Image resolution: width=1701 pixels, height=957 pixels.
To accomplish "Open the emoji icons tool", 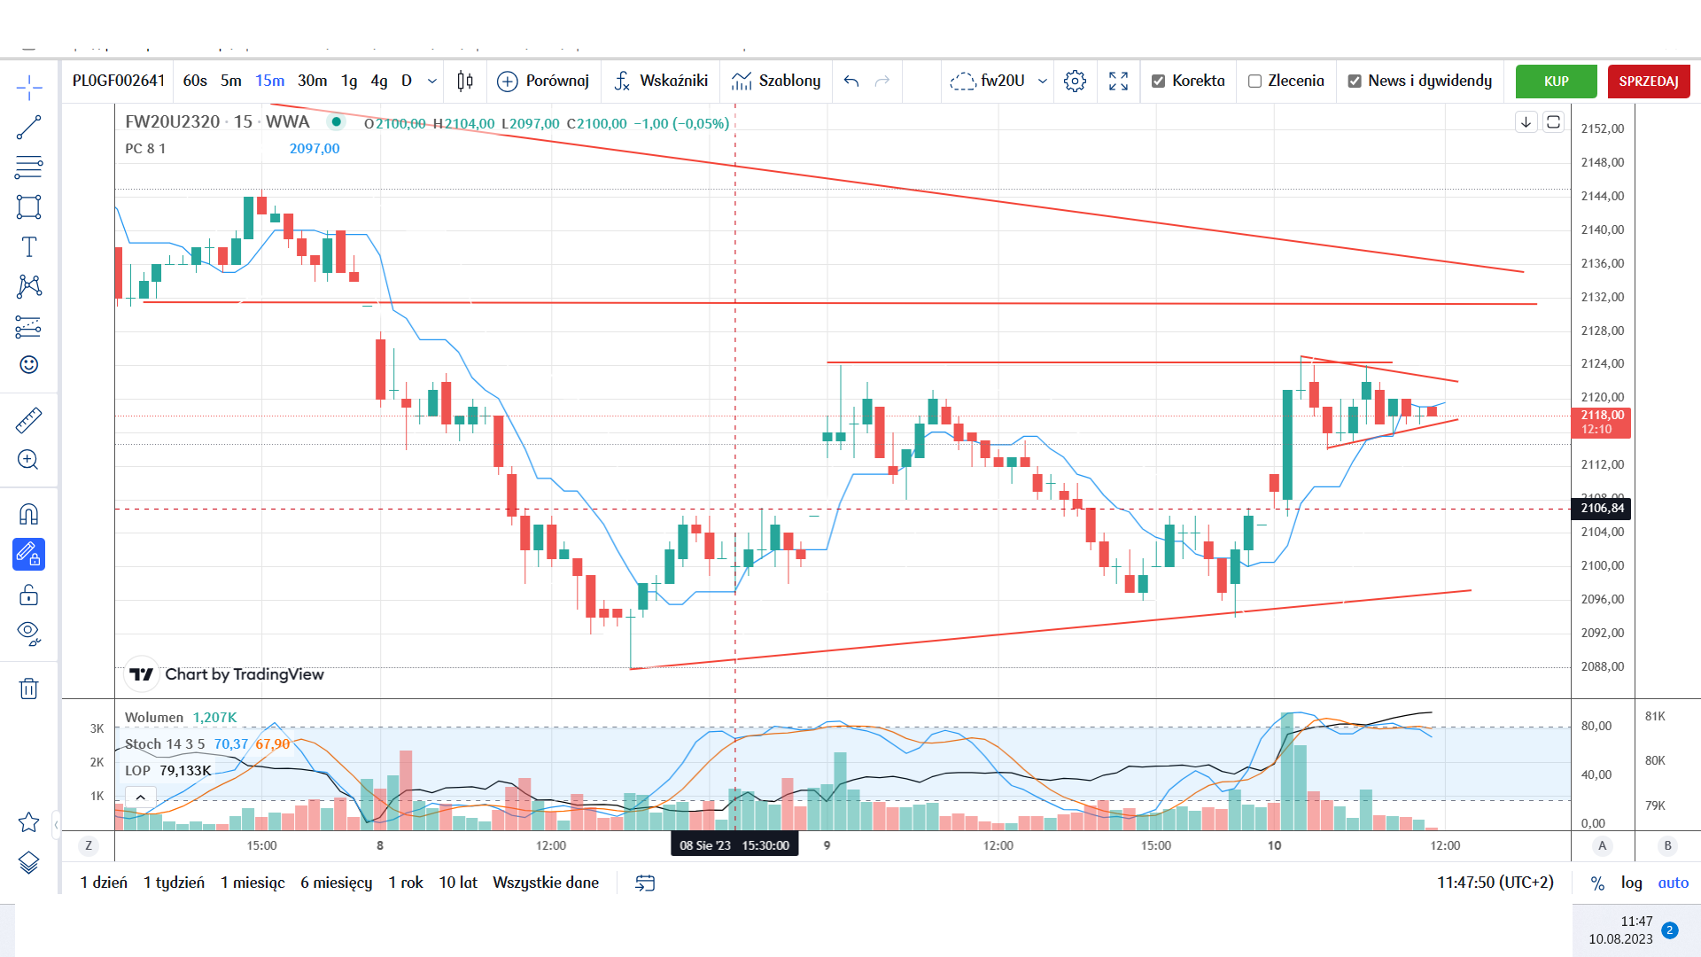I will pyautogui.click(x=28, y=365).
